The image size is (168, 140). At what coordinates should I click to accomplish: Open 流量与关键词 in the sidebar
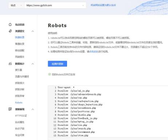pos(22,77)
